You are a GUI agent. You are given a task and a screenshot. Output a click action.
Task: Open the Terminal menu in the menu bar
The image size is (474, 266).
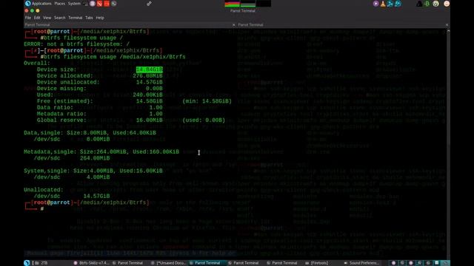click(x=76, y=18)
